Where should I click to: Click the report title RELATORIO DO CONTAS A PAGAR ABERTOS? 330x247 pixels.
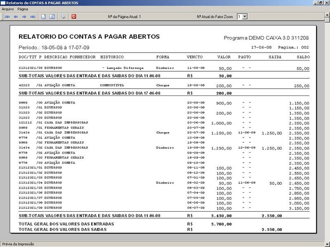[89, 36]
